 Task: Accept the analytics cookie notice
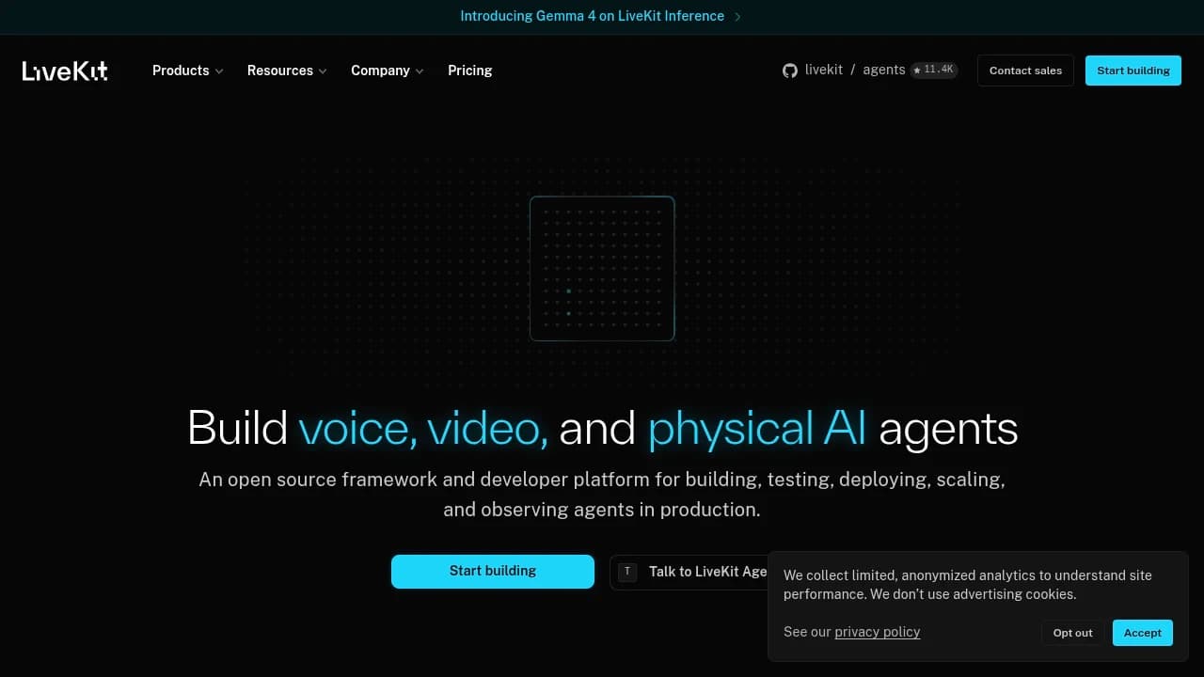click(x=1143, y=633)
